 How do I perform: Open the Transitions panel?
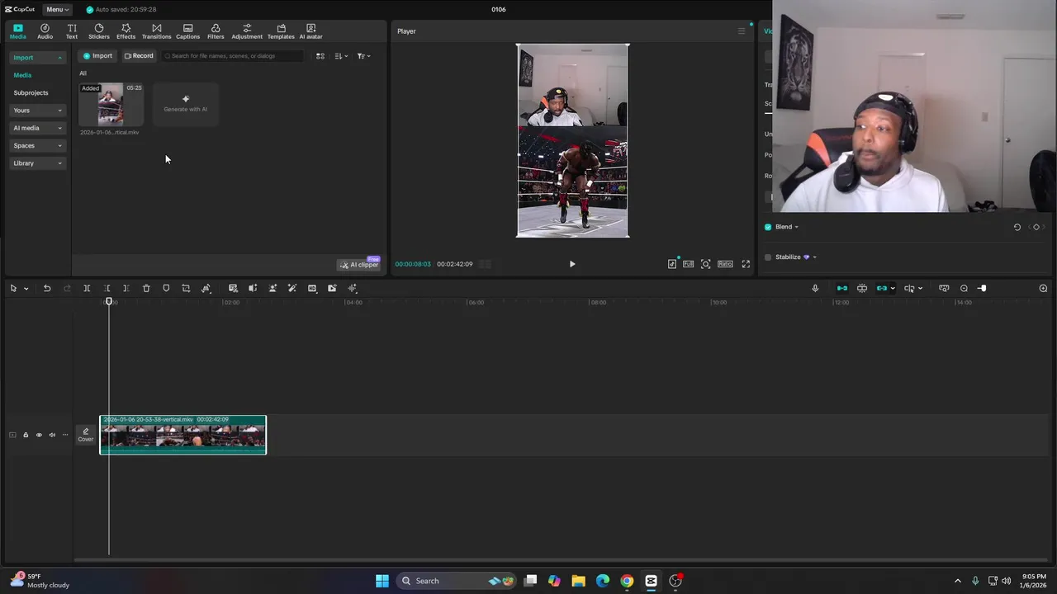coord(156,31)
